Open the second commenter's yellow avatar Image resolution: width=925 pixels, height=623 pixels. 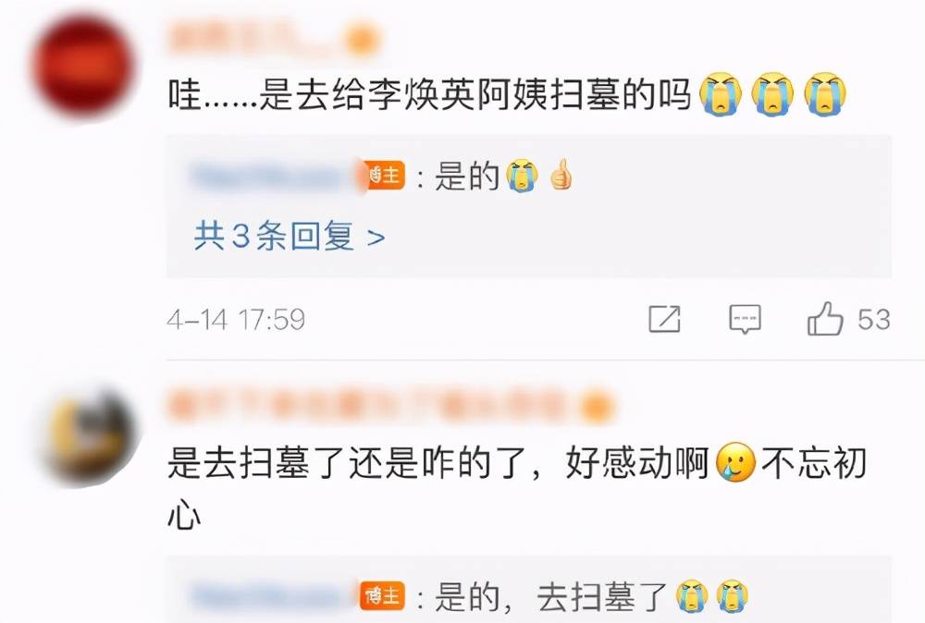pyautogui.click(x=90, y=438)
